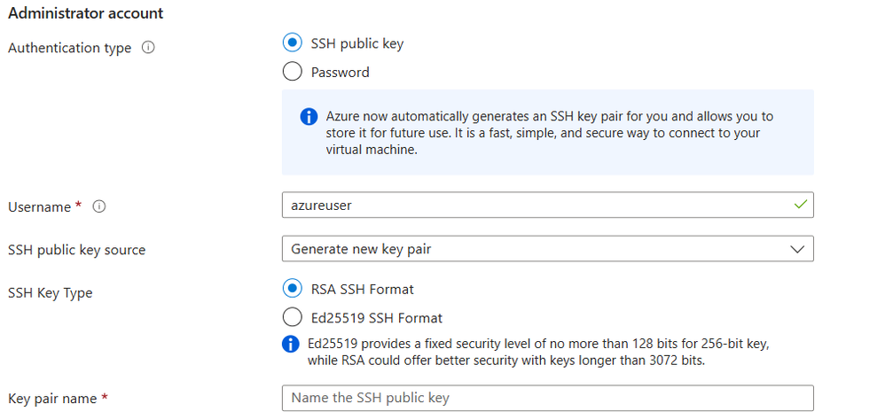
Task: Click the Administrator account heading
Action: coord(85,13)
